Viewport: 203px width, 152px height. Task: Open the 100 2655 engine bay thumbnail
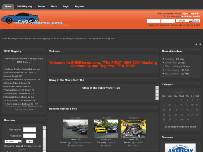(133, 129)
